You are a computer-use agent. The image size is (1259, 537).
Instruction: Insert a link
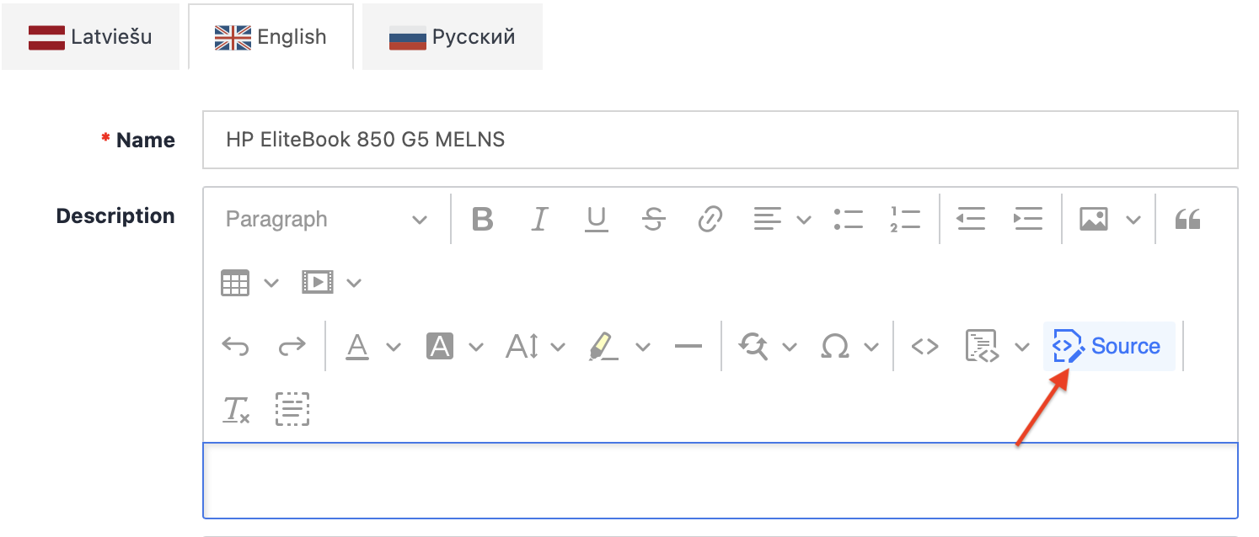coord(710,220)
